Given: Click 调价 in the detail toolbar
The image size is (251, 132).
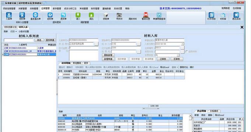Looking at the screenshot, I should (x=192, y=67).
